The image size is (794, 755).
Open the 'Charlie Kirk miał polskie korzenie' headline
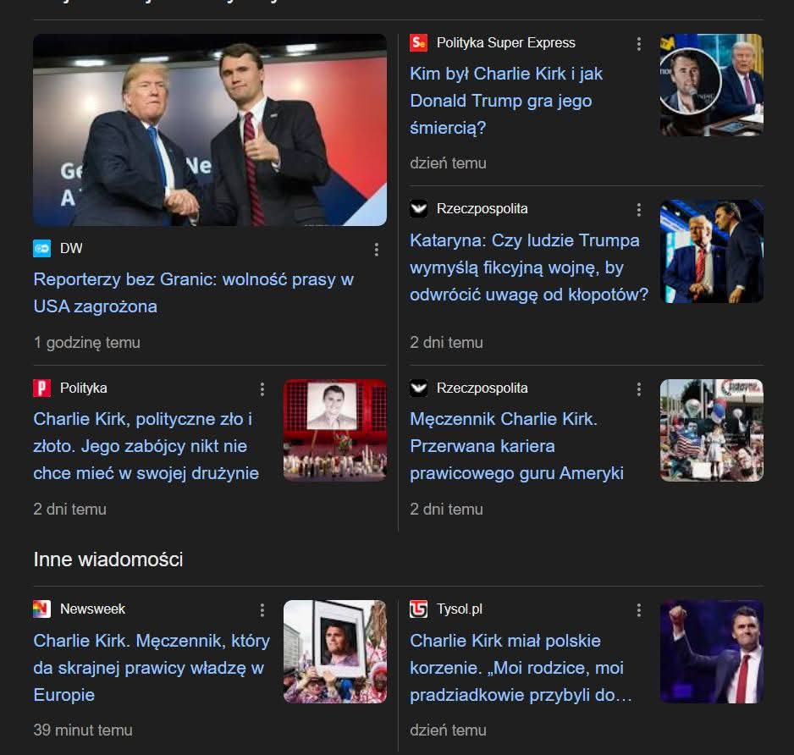point(521,668)
